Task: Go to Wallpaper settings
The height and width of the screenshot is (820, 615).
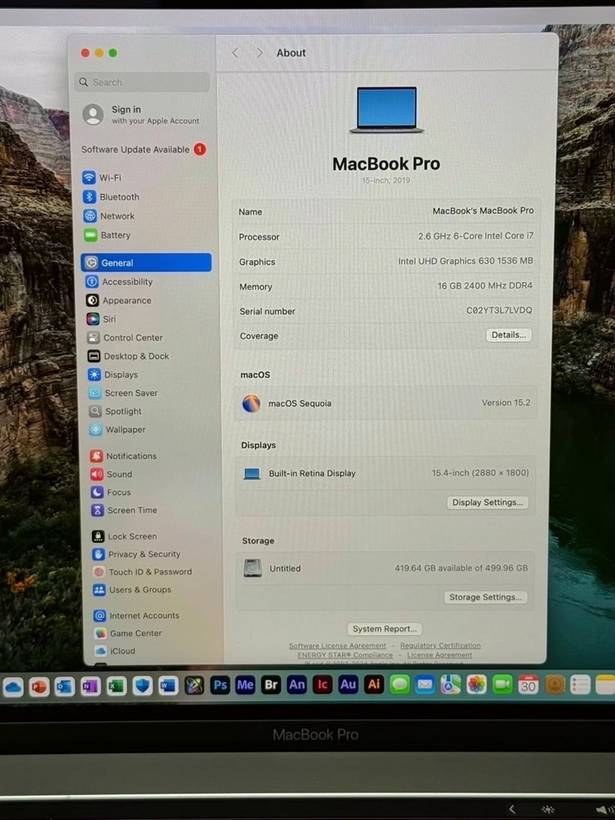Action: point(117,430)
